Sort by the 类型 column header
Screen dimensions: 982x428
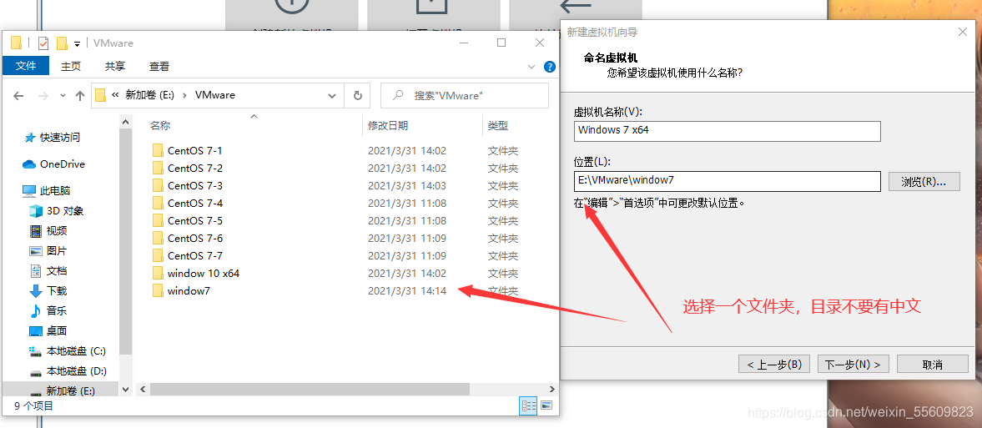(498, 125)
